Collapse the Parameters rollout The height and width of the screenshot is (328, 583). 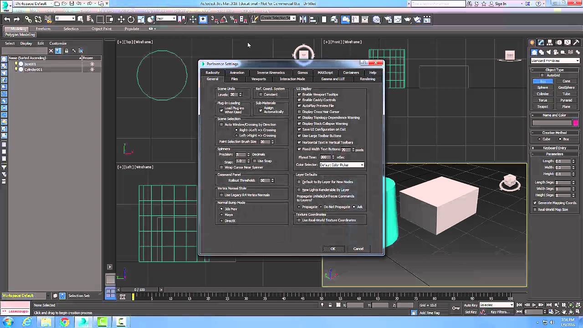(554, 154)
